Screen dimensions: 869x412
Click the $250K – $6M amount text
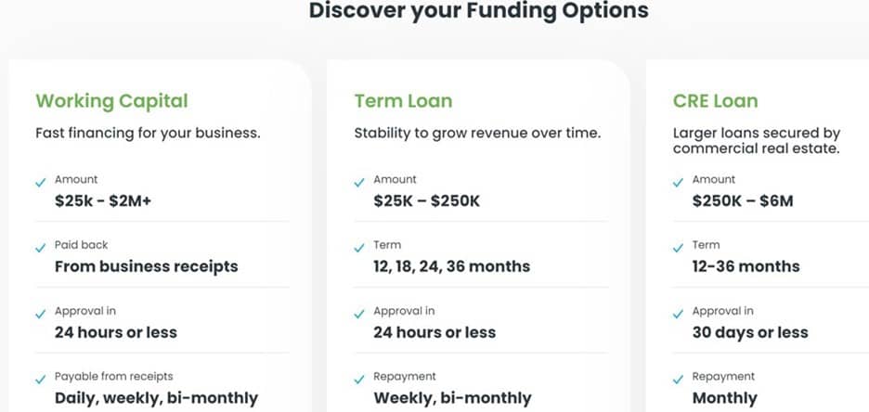pyautogui.click(x=743, y=200)
